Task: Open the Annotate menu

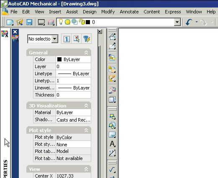Action: 129,12
